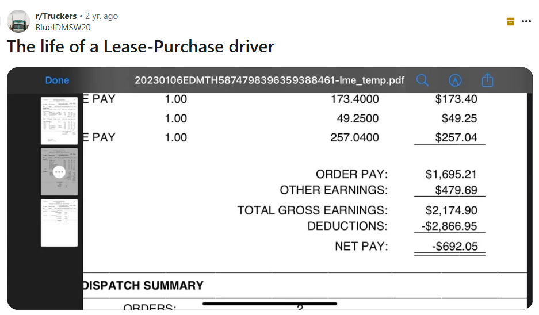Click the PDF search magnifier icon
The width and height of the screenshot is (539, 315).
click(422, 80)
